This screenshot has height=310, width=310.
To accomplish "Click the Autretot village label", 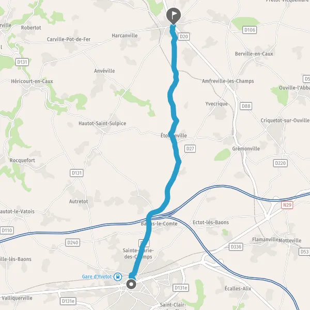I will 79,202.
